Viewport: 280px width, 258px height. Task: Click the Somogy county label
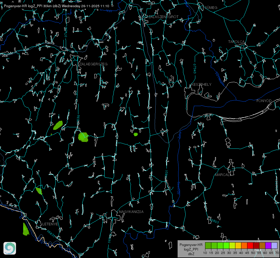pos(178,188)
